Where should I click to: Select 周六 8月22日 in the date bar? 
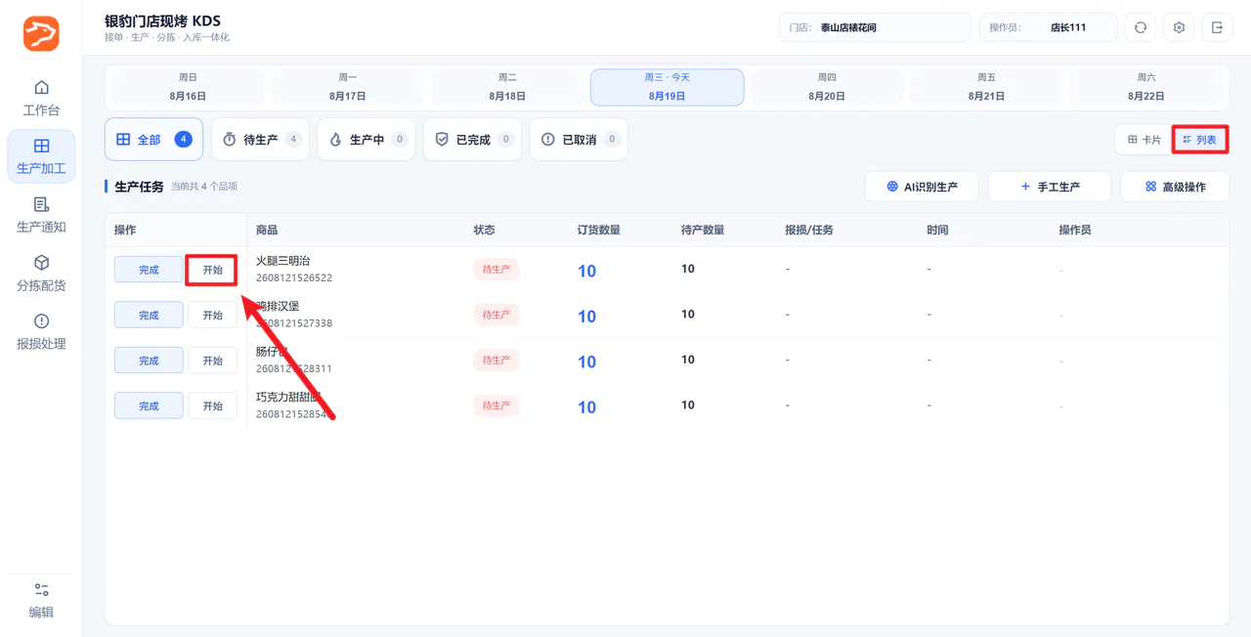[1145, 87]
